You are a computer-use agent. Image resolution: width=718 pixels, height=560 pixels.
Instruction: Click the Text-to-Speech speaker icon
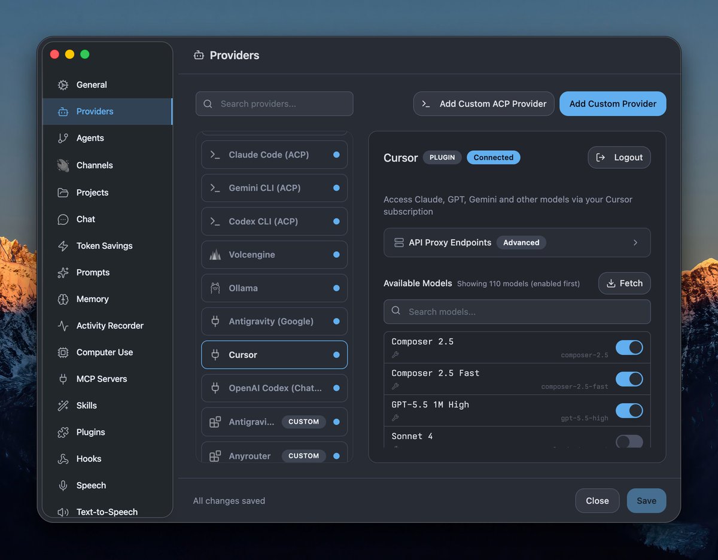(63, 512)
